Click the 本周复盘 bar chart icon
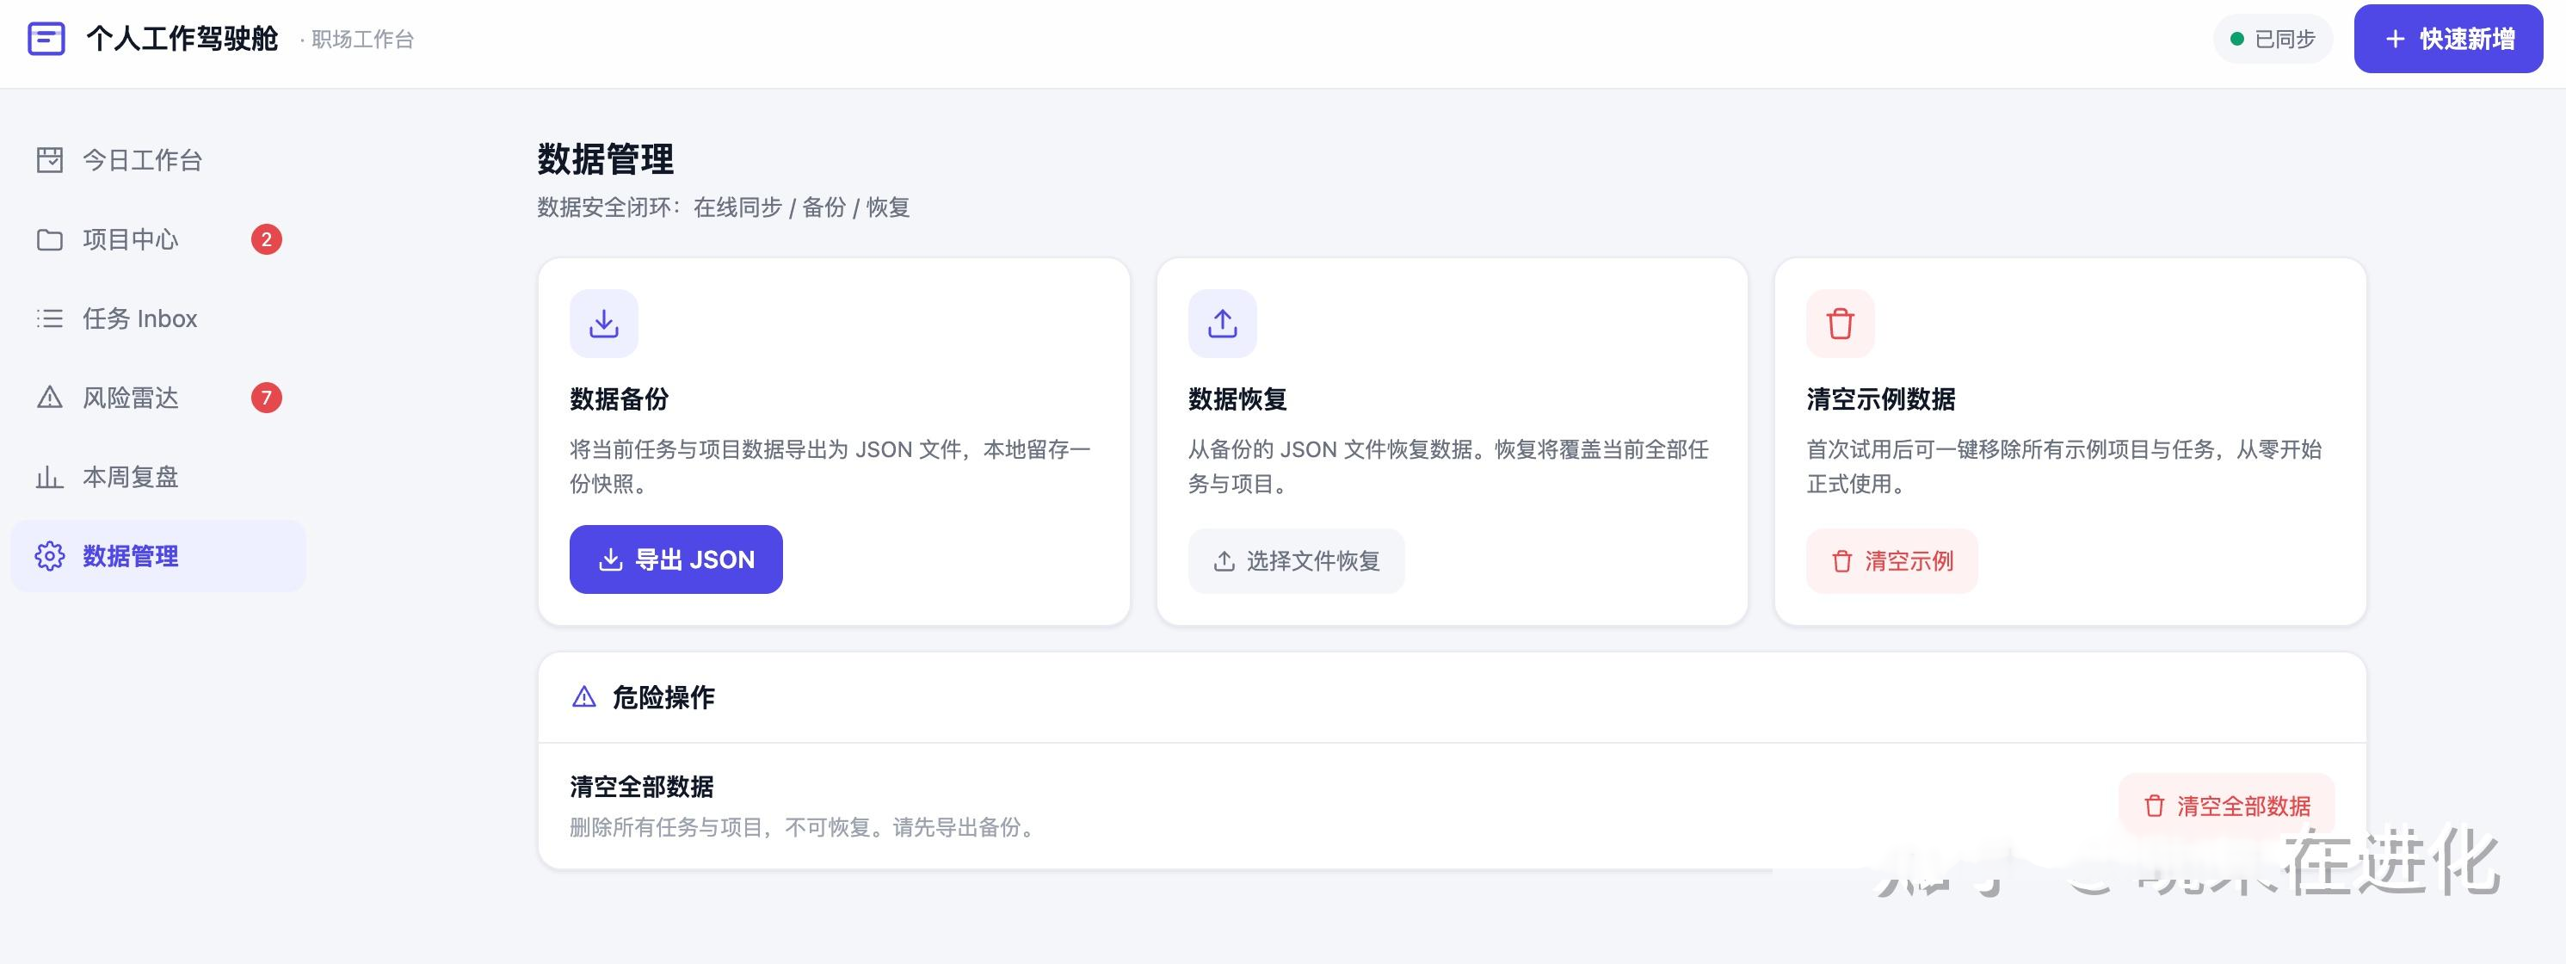Image resolution: width=2566 pixels, height=964 pixels. coord(50,477)
